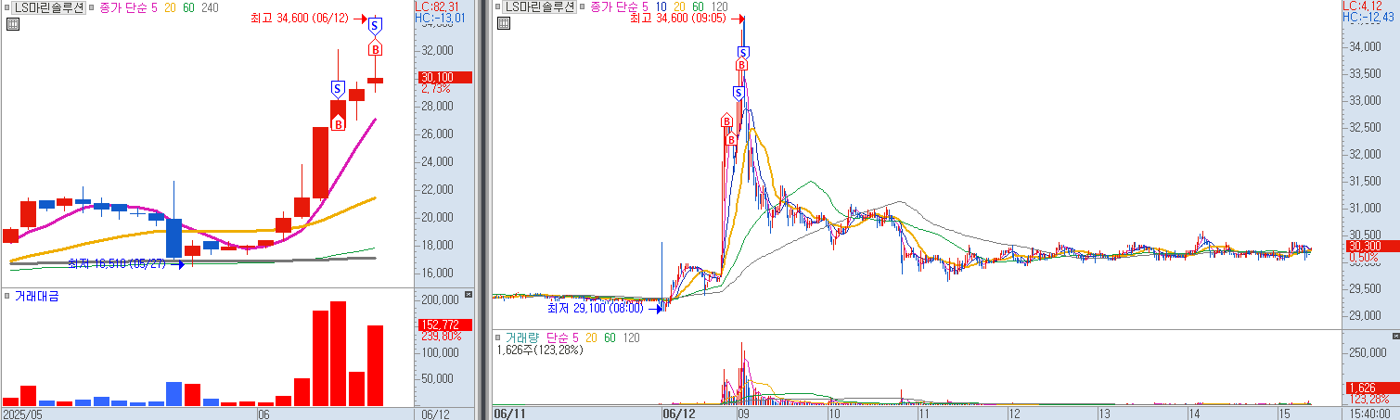Image resolution: width=1400 pixels, height=420 pixels.
Task: Select lower blue S marker on intraday spike
Action: (739, 93)
